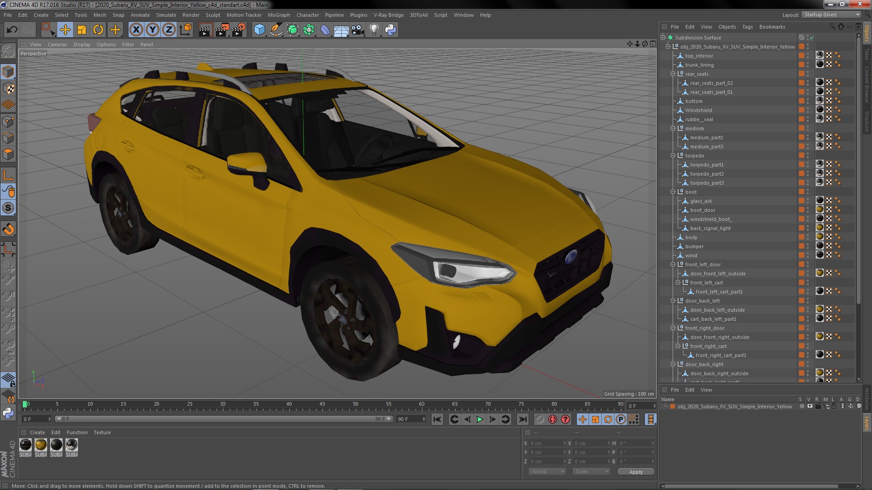The height and width of the screenshot is (490, 872).
Task: Play the animation forward
Action: coord(480,420)
